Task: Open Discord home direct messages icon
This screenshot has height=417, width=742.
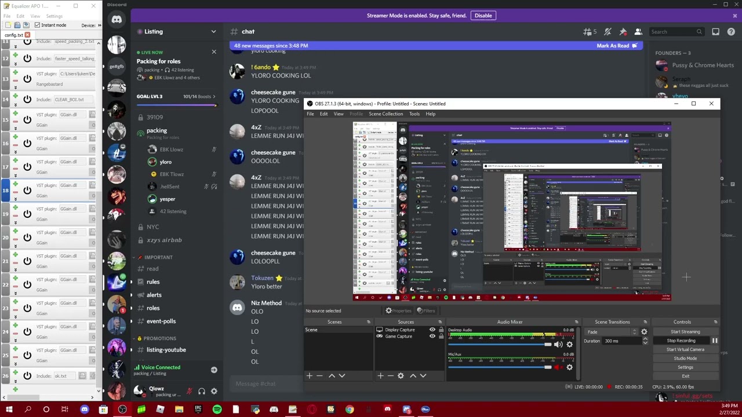Action: click(117, 20)
